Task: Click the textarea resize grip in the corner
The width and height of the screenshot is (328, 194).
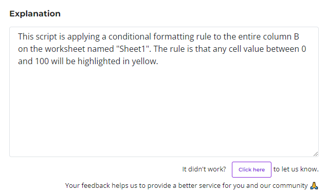Action: click(316, 154)
